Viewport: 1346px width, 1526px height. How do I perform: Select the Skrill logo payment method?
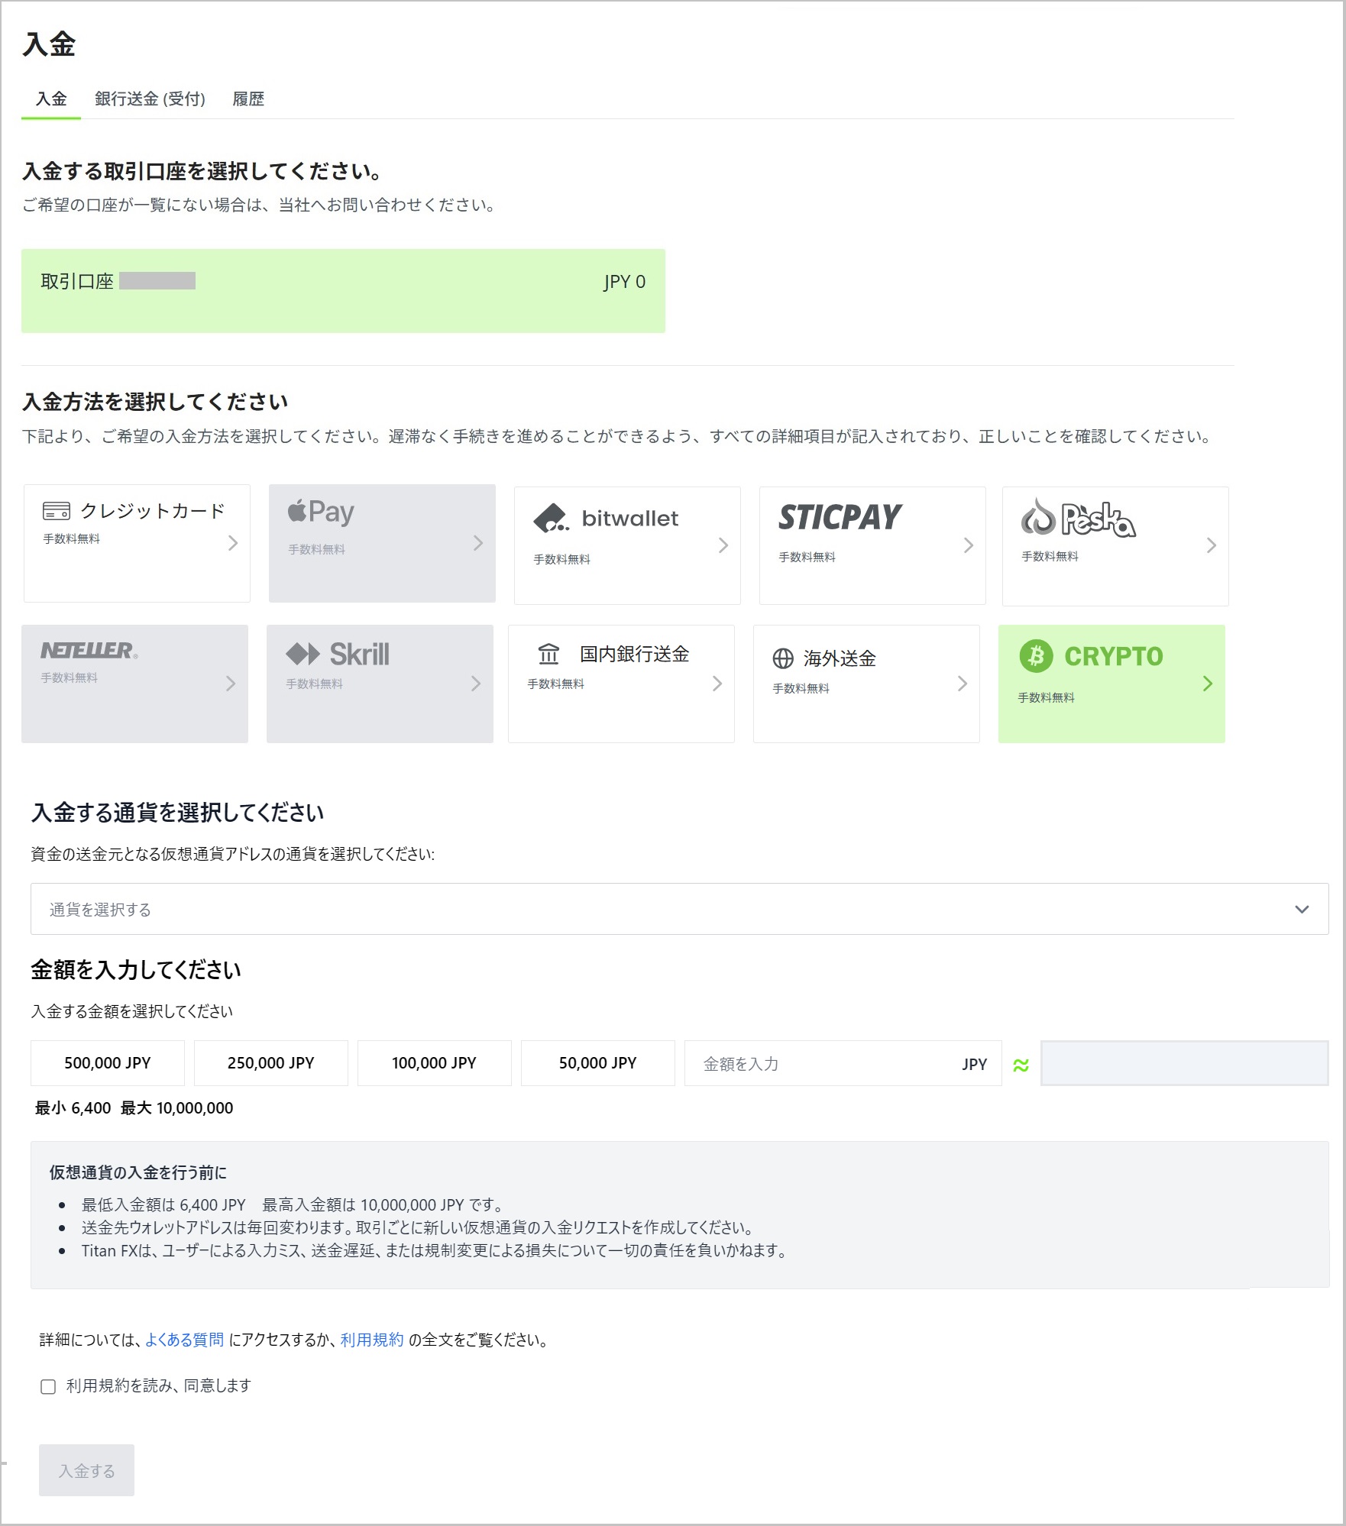(337, 655)
